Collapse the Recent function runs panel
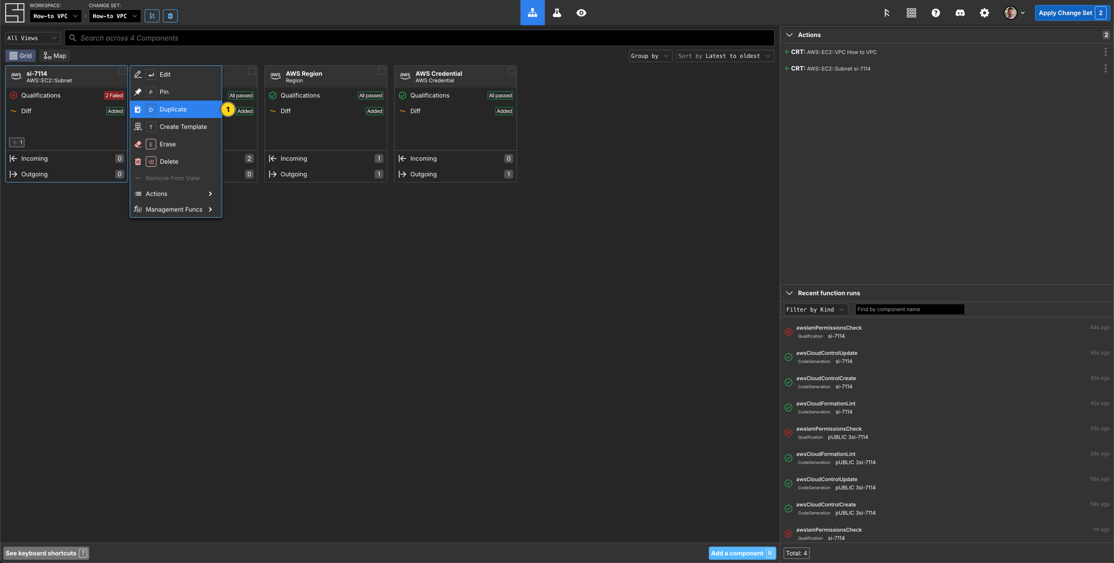The width and height of the screenshot is (1114, 563). (x=789, y=293)
